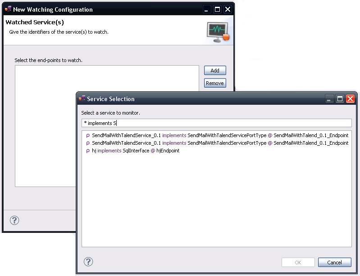Click the Service Selection title bar icon
The width and height of the screenshot is (360, 276).
(x=82, y=99)
